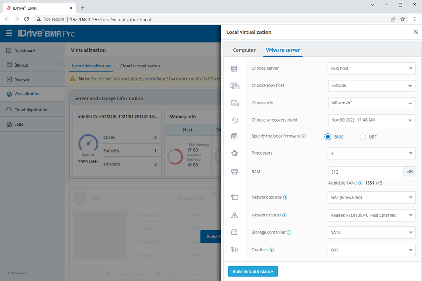The image size is (422, 281).
Task: Go back in browser history
Action: pyautogui.click(x=7, y=19)
